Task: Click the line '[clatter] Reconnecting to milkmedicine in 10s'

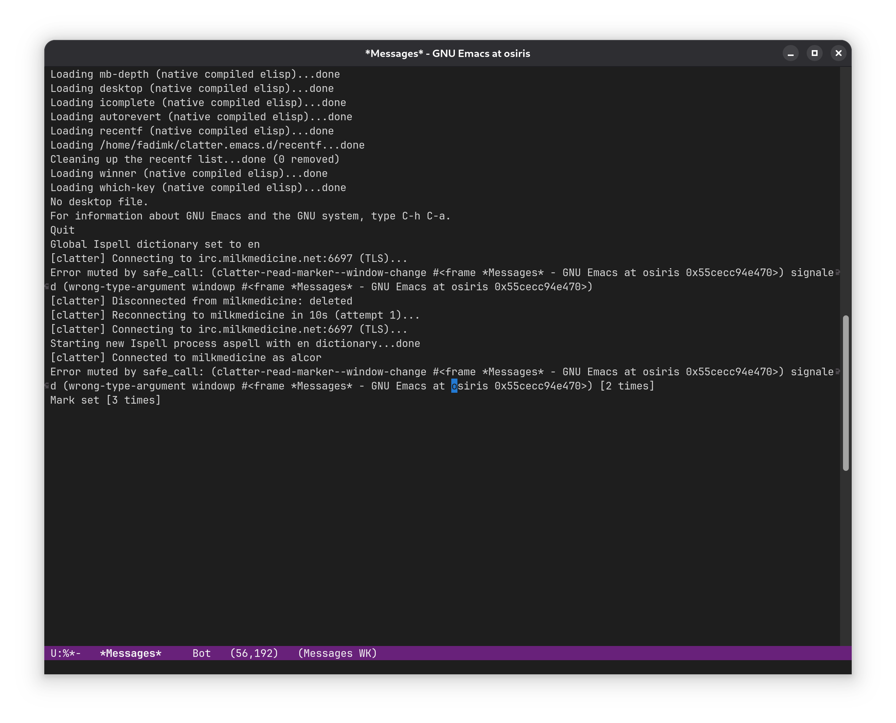Action: pyautogui.click(x=235, y=315)
